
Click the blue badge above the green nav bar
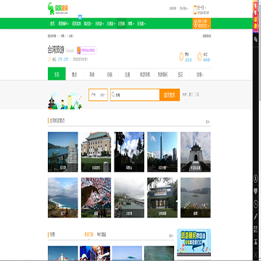tap(80, 17)
